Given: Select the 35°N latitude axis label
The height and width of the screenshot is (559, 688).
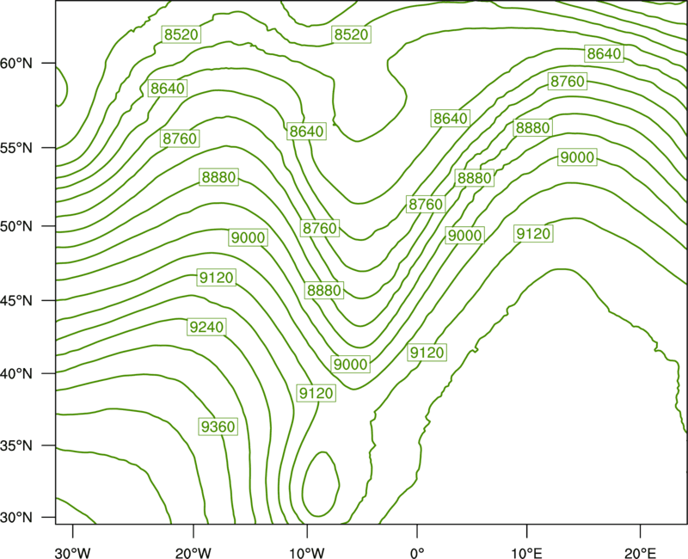Looking at the screenshot, I should pos(16,445).
